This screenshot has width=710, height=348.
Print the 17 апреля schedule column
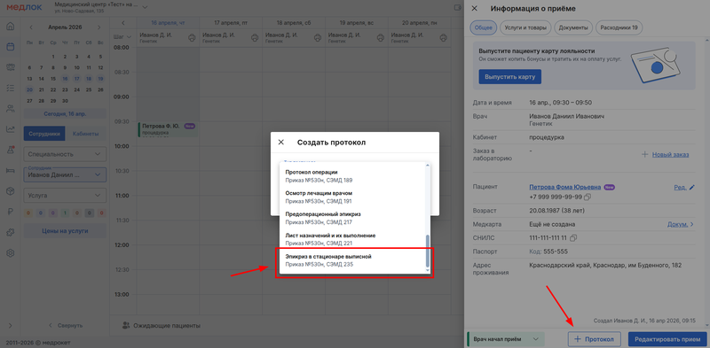tap(255, 37)
